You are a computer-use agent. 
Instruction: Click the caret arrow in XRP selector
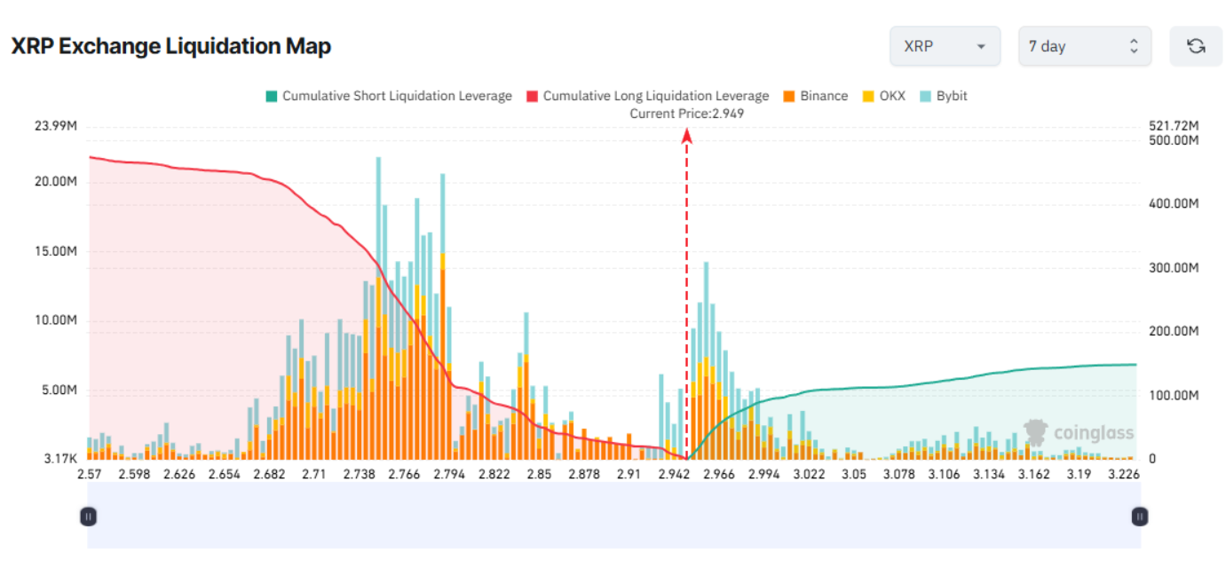click(981, 47)
